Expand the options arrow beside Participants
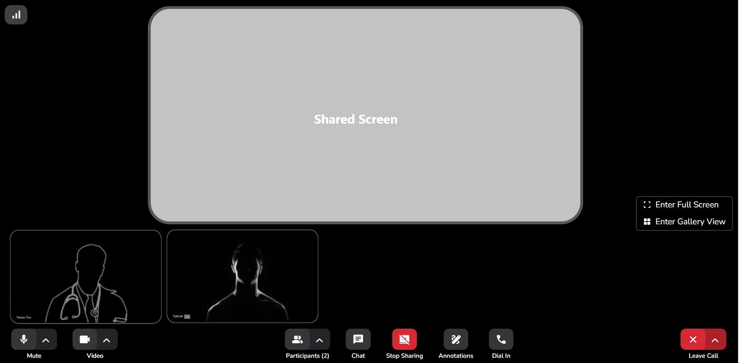This screenshot has width=739, height=363. pyautogui.click(x=319, y=340)
